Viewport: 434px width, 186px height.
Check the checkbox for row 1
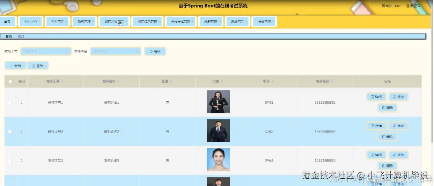[x=10, y=102]
